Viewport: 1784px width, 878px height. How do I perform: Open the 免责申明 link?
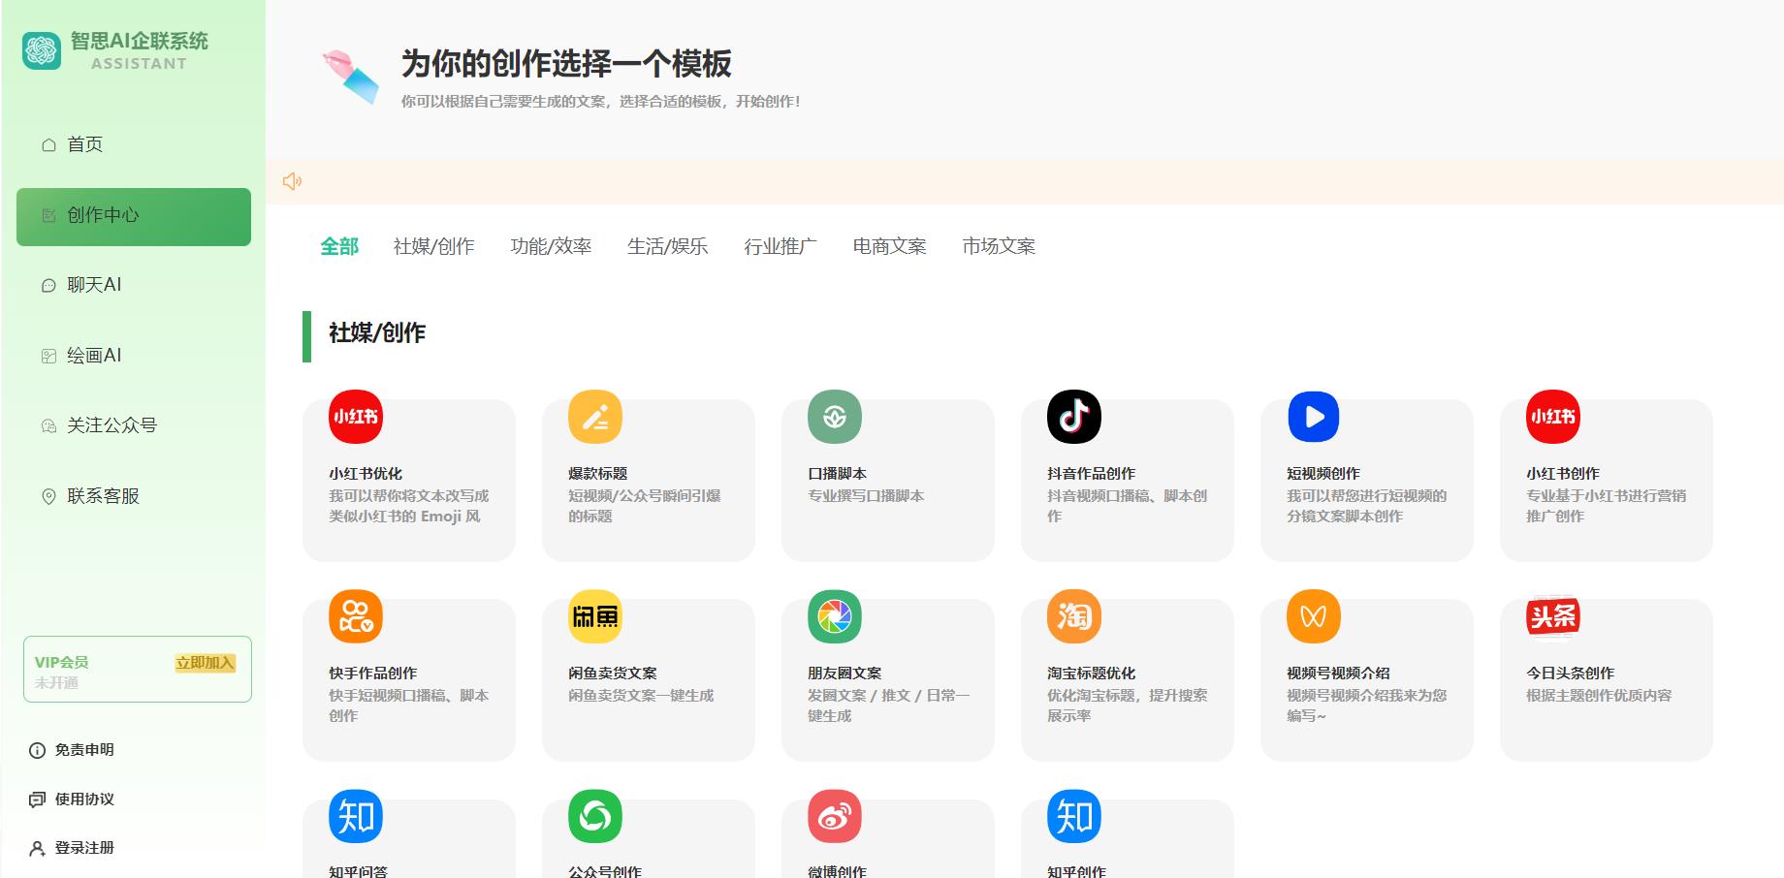(84, 750)
